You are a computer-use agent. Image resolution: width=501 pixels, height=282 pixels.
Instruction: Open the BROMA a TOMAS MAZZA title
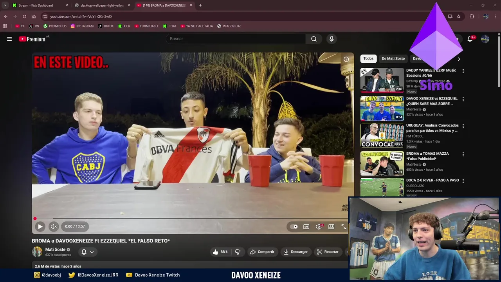[x=427, y=156]
